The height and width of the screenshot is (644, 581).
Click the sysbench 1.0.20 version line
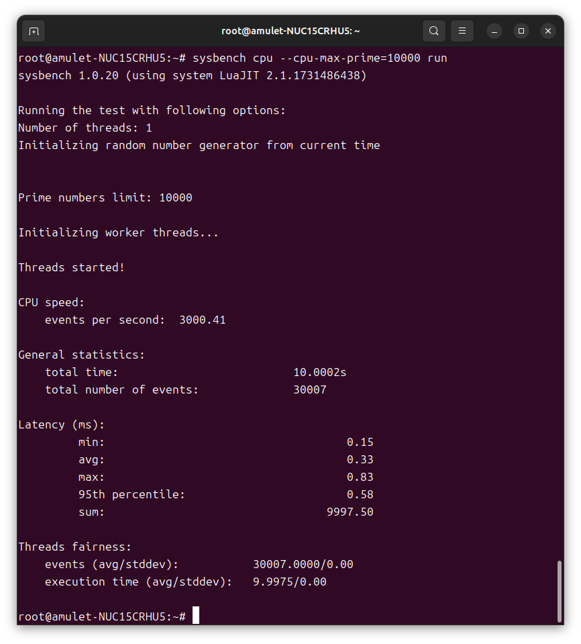192,75
